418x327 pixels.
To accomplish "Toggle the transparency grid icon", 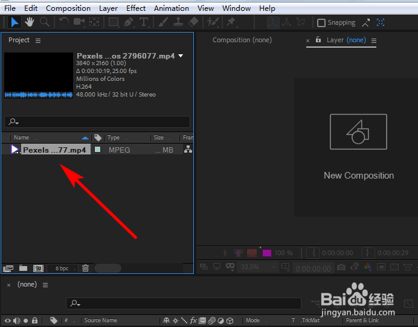I will click(394, 267).
